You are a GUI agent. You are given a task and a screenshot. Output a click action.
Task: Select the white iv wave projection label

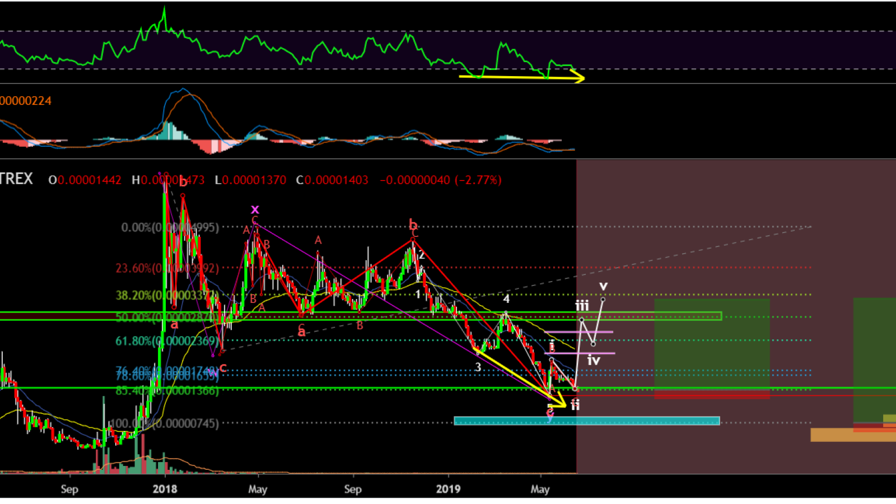point(594,360)
